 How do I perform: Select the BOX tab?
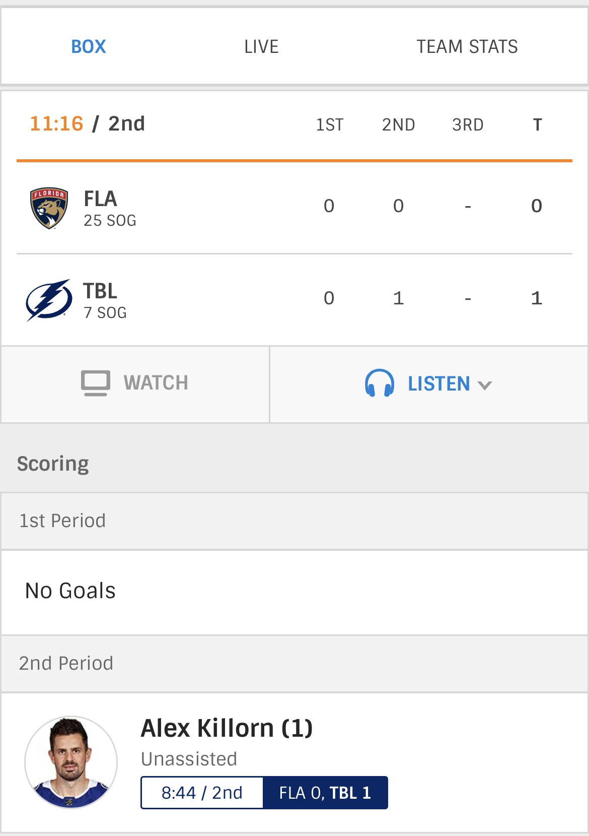(89, 47)
